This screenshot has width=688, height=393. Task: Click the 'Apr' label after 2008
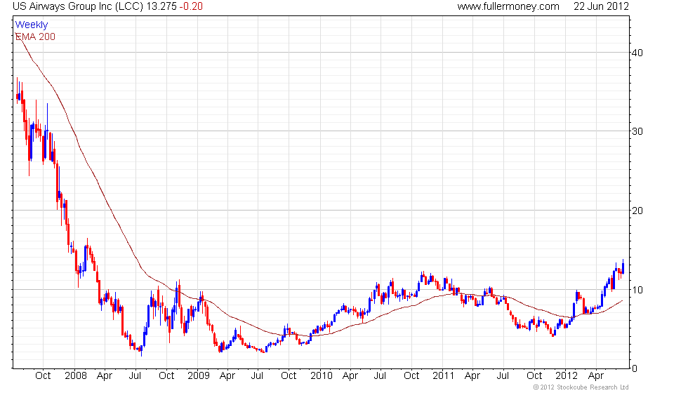(105, 376)
